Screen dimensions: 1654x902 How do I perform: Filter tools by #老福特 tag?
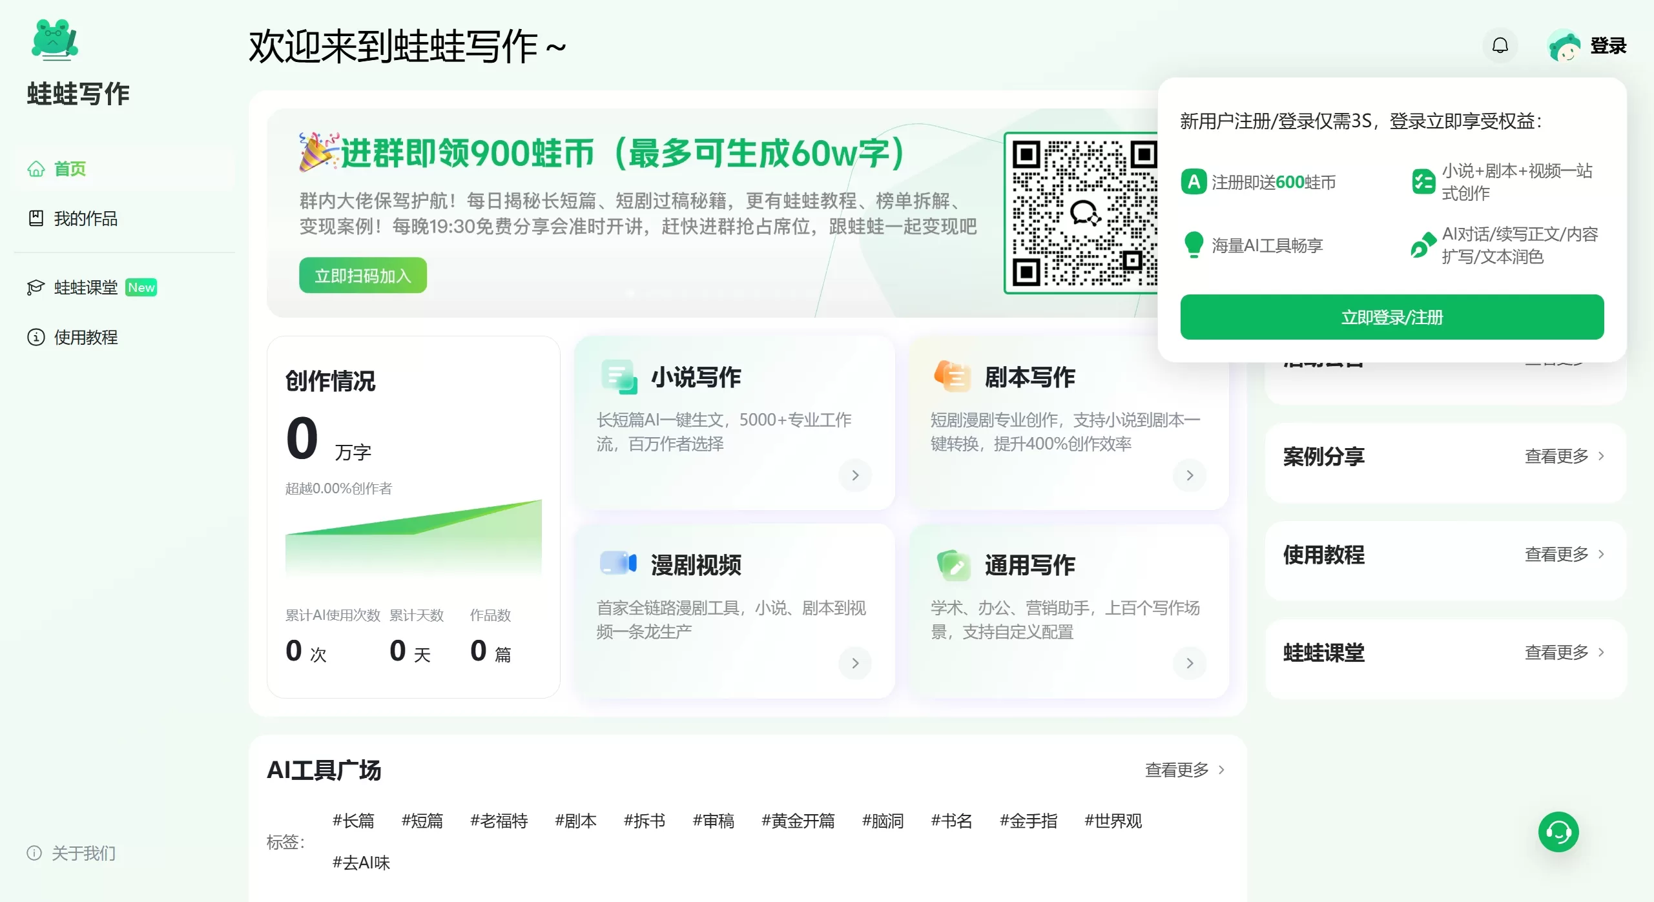[499, 821]
